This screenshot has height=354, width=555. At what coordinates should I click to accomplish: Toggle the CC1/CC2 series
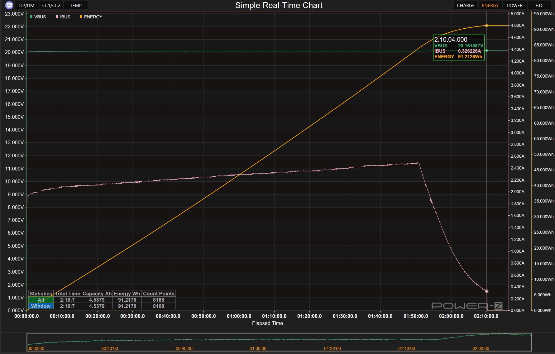[x=51, y=5]
